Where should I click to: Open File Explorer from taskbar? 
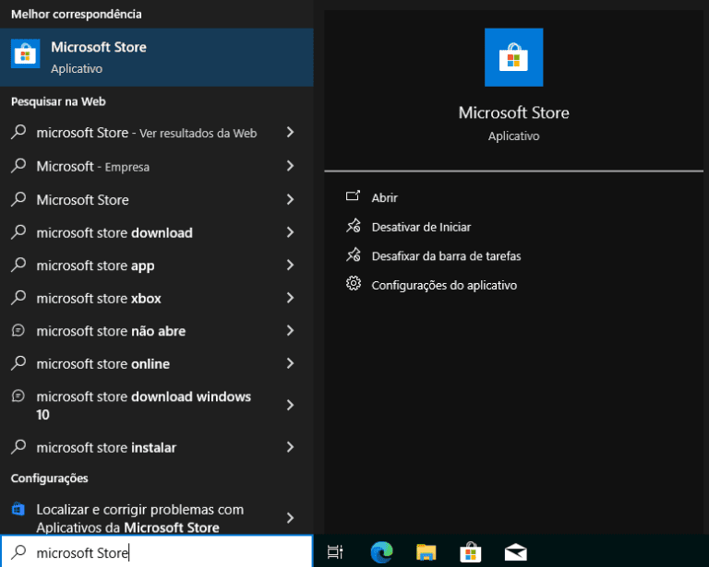pos(426,552)
